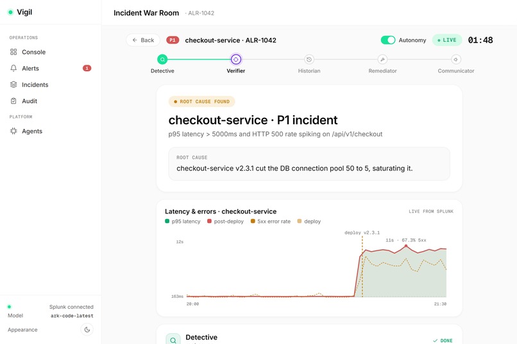
Task: Toggle p95 latency legend series
Action: coord(183,221)
